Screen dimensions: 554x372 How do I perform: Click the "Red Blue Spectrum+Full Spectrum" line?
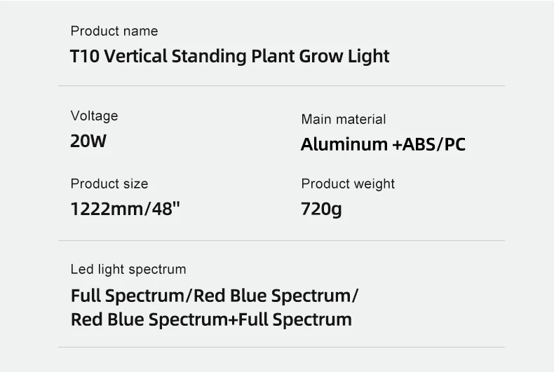coord(211,320)
